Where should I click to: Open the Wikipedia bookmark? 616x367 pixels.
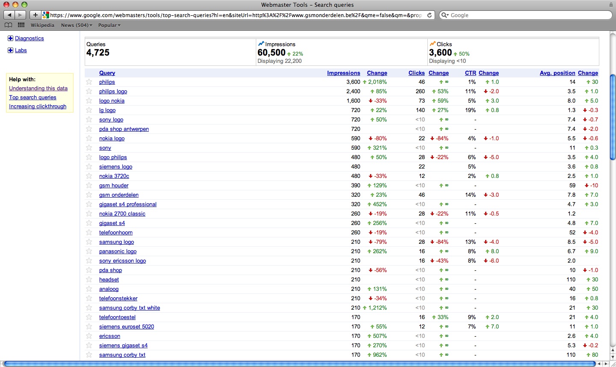[42, 25]
